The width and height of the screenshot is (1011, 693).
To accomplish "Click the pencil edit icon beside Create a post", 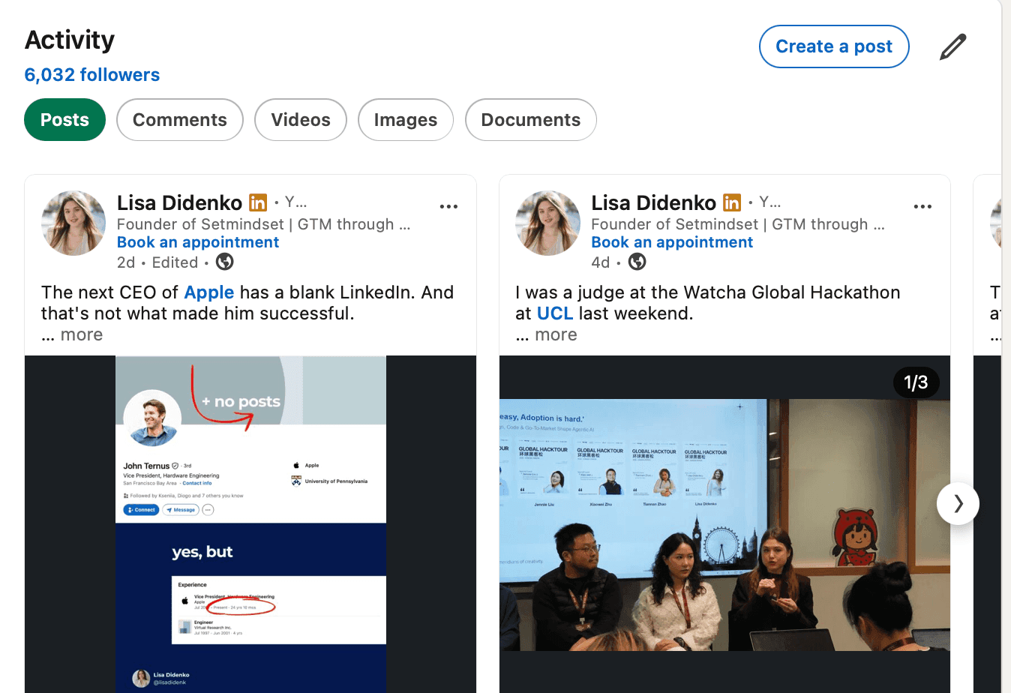I will (953, 46).
